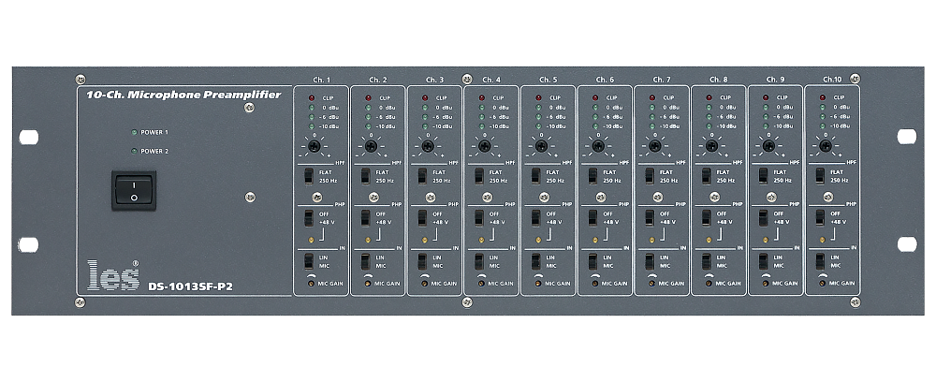Click the Ch. 9 red CLIP LED
Image resolution: width=936 pixels, height=382 pixels.
click(766, 97)
